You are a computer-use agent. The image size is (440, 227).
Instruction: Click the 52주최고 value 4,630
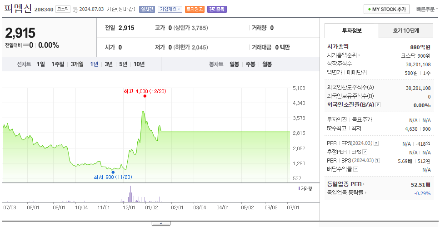click(x=411, y=129)
